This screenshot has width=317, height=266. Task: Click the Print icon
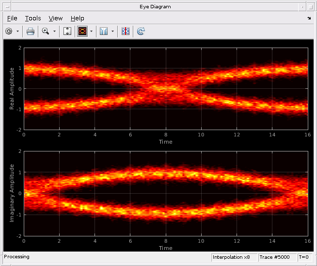pos(31,31)
